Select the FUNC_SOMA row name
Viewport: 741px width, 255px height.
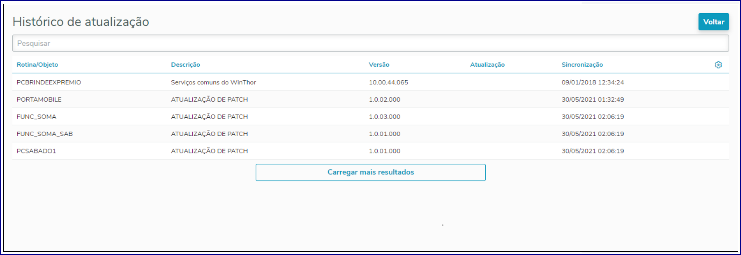(36, 117)
